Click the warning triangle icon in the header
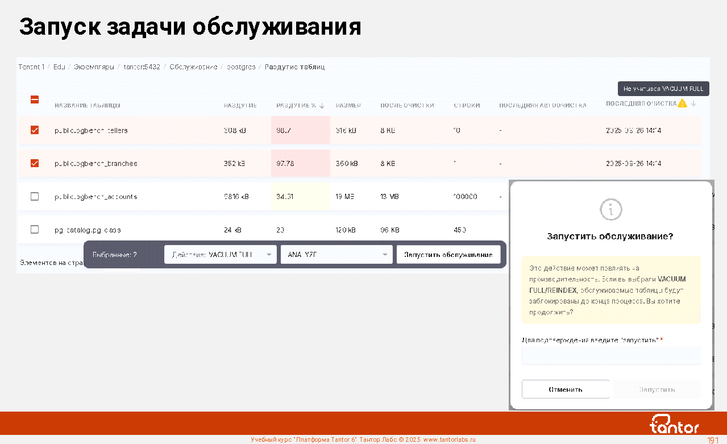 682,103
